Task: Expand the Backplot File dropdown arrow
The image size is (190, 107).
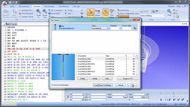Action: click(x=33, y=10)
